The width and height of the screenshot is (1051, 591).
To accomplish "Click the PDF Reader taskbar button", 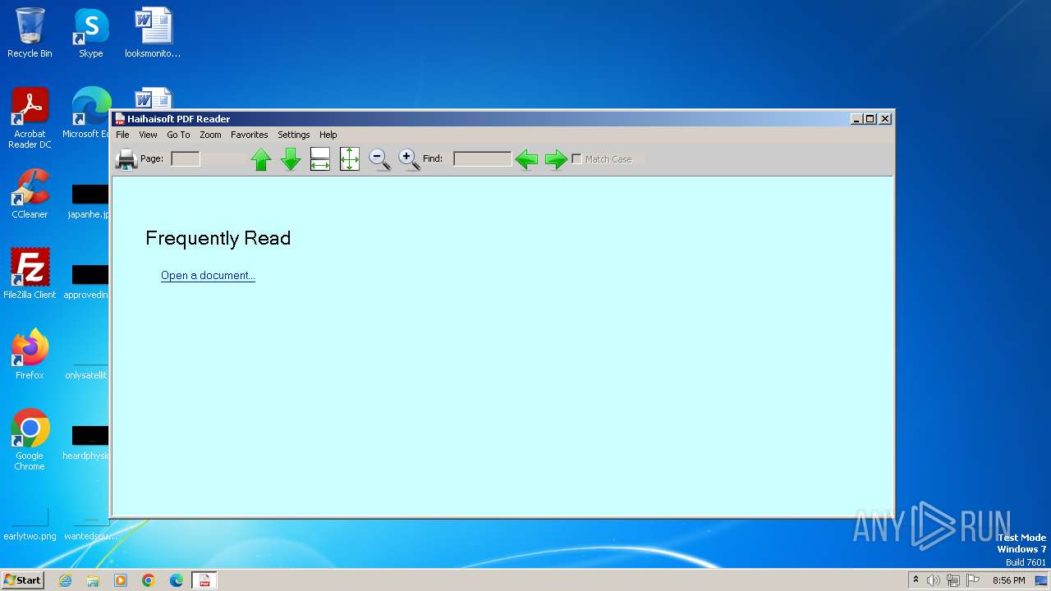I will tap(204, 580).
